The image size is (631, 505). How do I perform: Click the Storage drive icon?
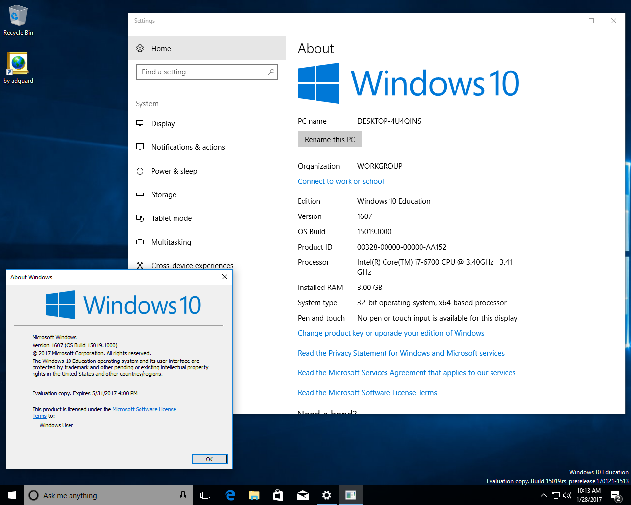coord(140,194)
